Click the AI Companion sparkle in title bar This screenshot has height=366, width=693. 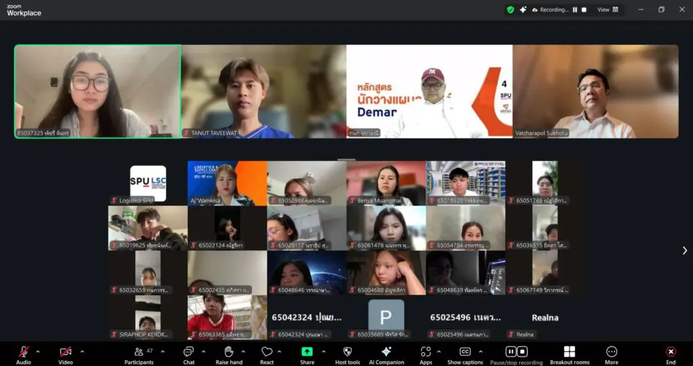pos(523,9)
